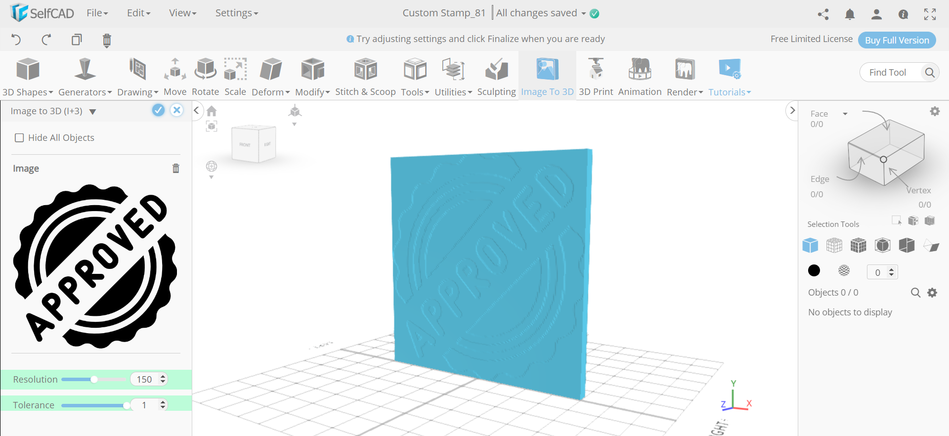Viewport: 949px width, 436px height.
Task: Enable Hide All Objects checkbox
Action: click(x=19, y=138)
